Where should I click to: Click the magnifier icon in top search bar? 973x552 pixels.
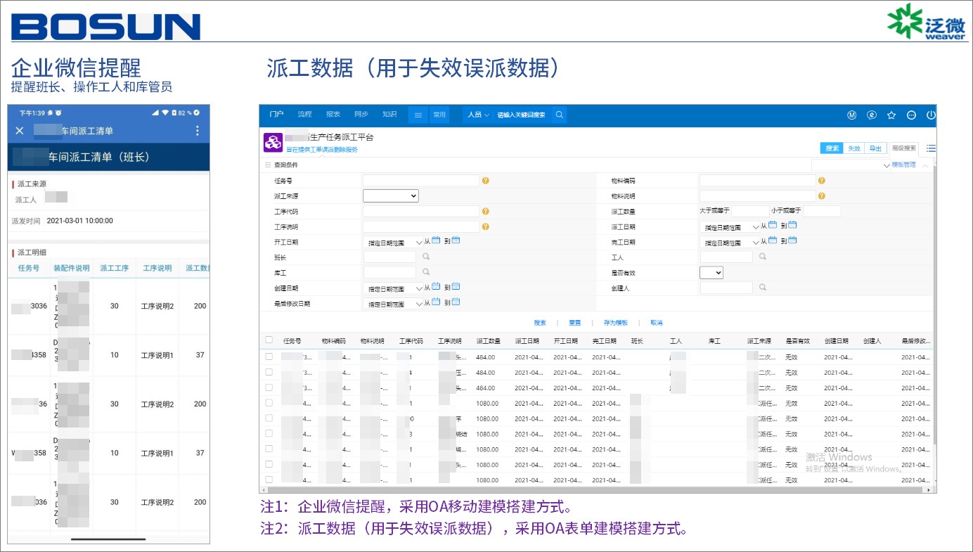[560, 115]
